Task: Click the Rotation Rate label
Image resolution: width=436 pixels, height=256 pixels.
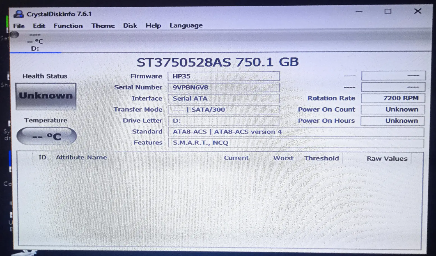Action: [x=331, y=98]
